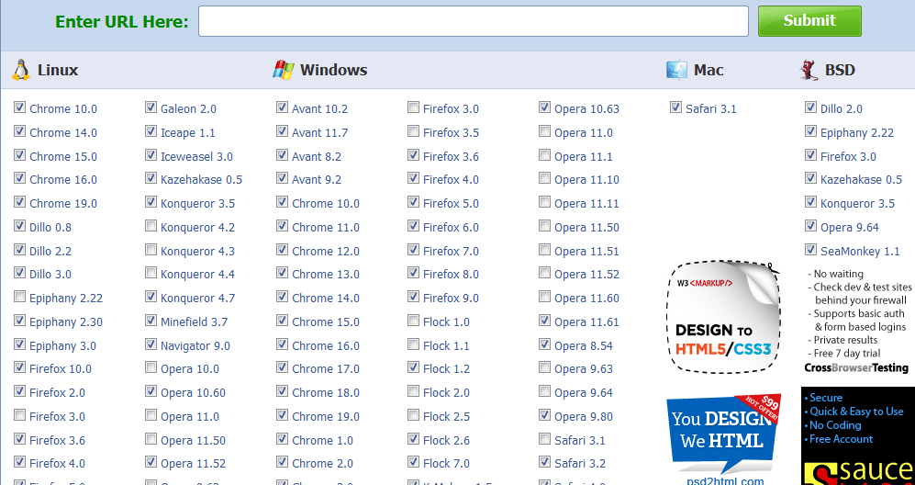The image size is (915, 485).
Task: Uncheck the Iceape 1.1 checkbox
Action: tap(151, 131)
